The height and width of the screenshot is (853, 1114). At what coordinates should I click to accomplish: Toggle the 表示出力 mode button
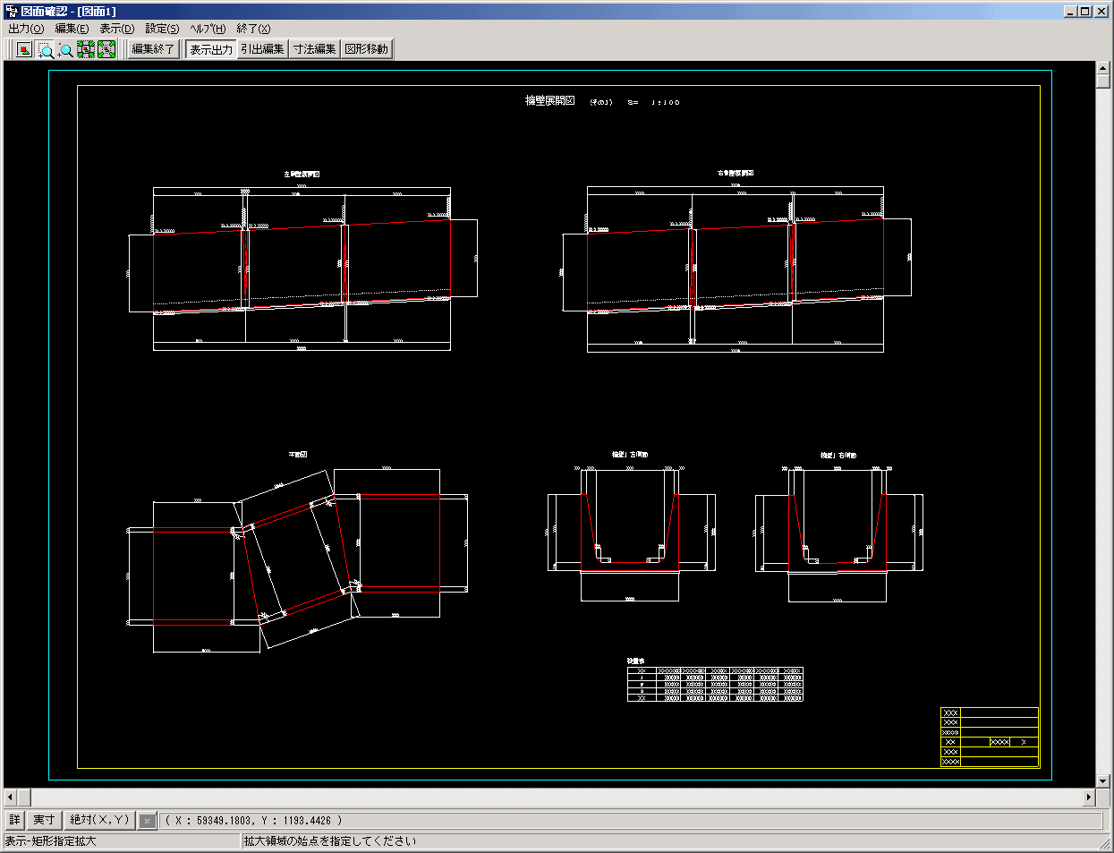(210, 49)
